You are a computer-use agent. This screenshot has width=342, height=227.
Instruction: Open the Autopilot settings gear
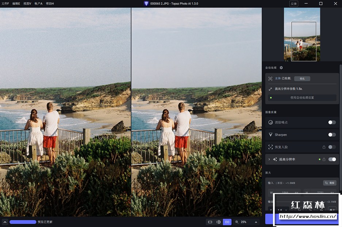pyautogui.click(x=281, y=68)
